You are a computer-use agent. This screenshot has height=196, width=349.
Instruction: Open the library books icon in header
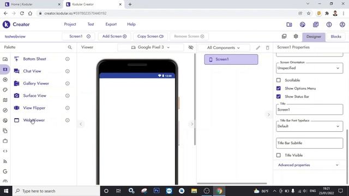316,24
